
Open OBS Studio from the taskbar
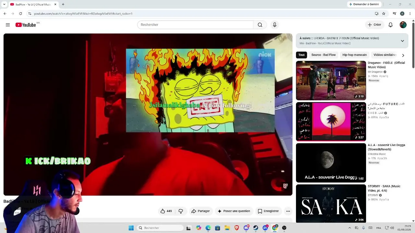click(x=284, y=228)
